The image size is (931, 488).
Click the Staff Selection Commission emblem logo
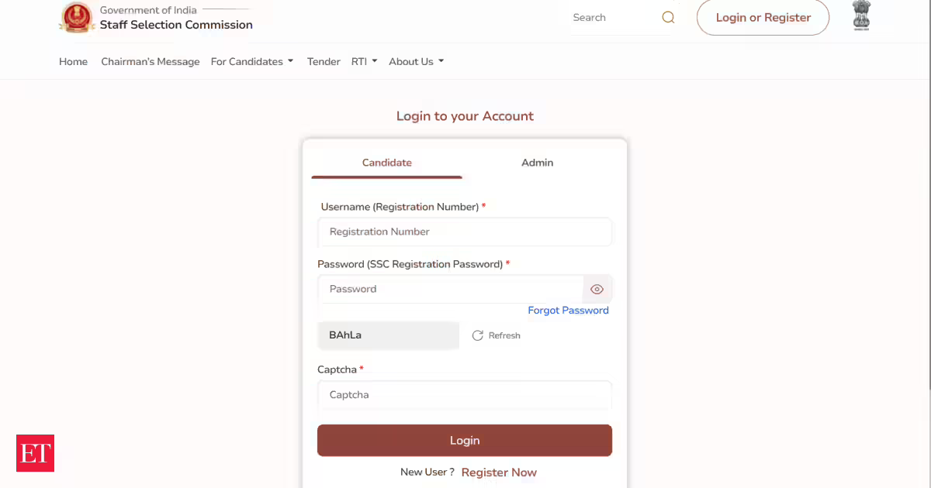pyautogui.click(x=77, y=18)
